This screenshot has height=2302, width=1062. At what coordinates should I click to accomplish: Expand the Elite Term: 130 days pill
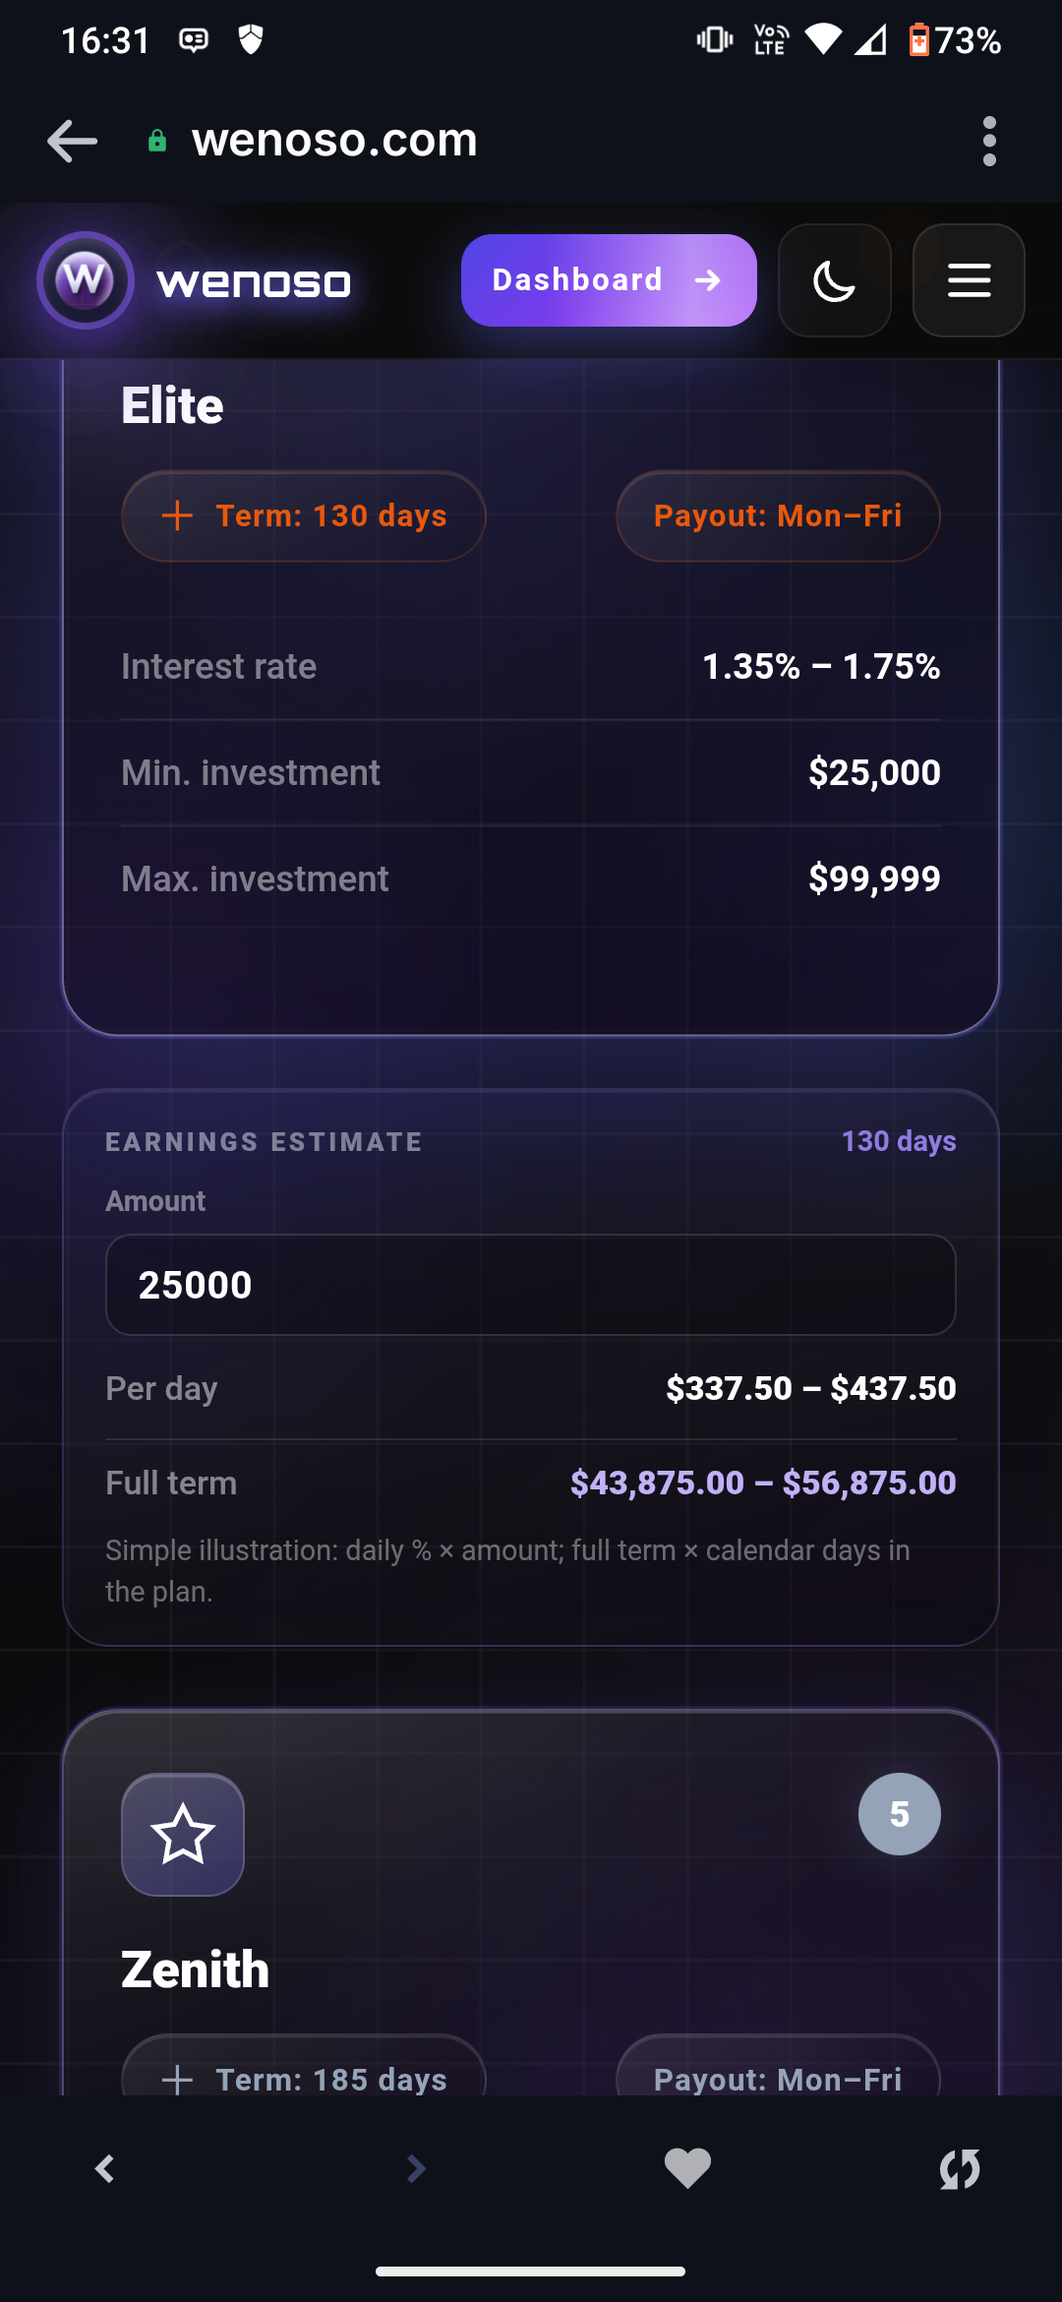pyautogui.click(x=304, y=515)
